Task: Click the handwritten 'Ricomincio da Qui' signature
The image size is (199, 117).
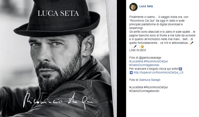Action: [58, 100]
